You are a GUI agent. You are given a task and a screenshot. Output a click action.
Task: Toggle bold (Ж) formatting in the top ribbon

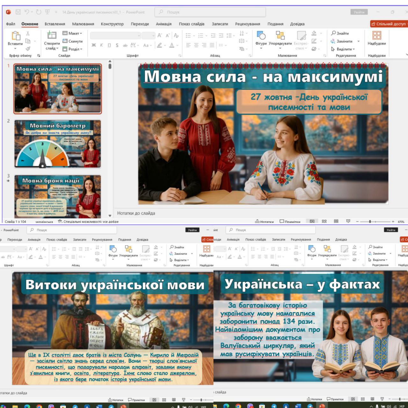94,45
